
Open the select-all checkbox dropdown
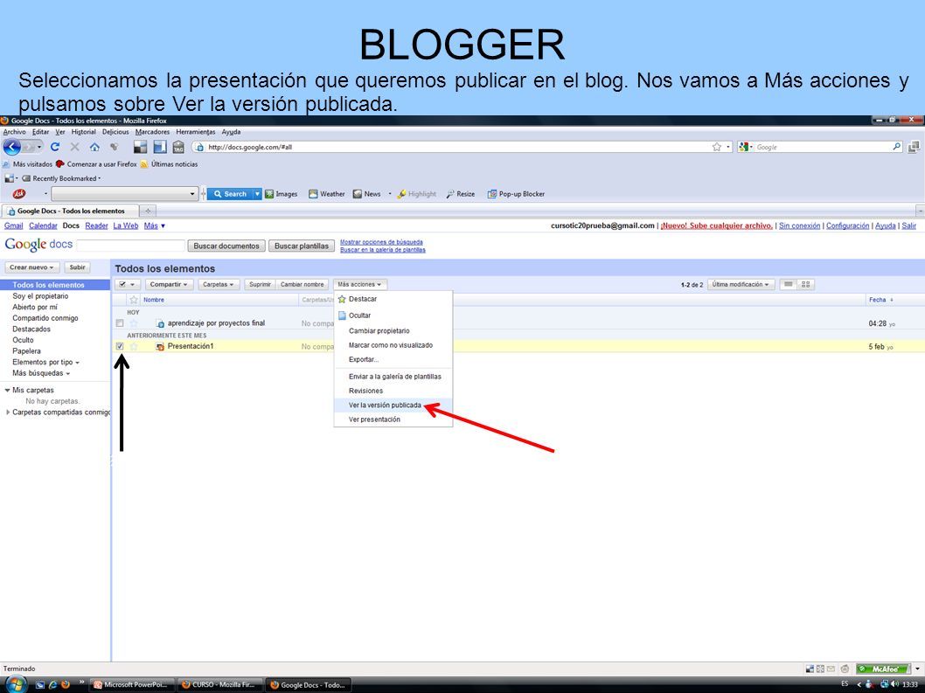[x=127, y=284]
